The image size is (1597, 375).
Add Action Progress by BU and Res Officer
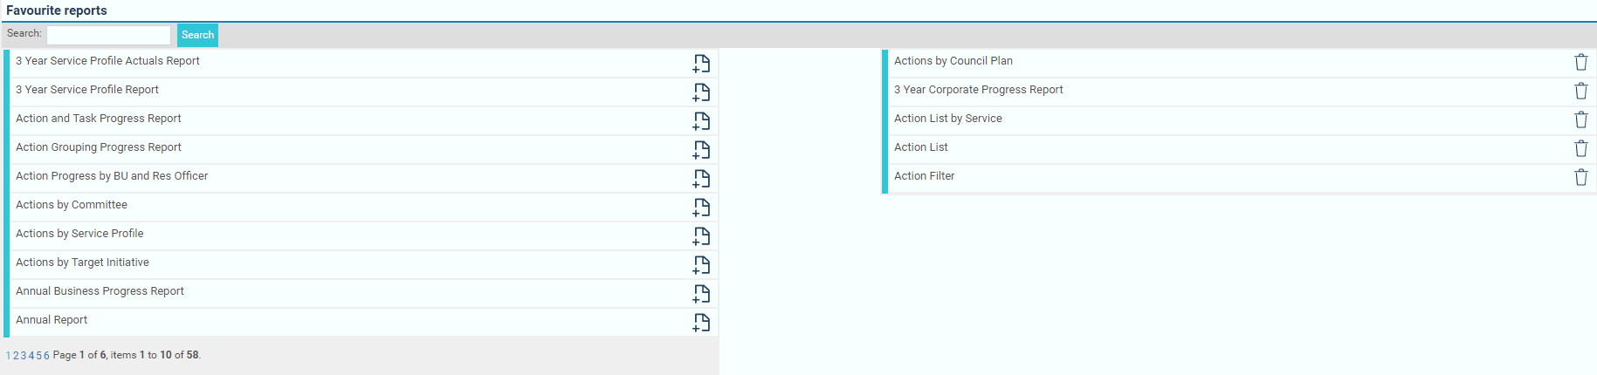click(701, 178)
